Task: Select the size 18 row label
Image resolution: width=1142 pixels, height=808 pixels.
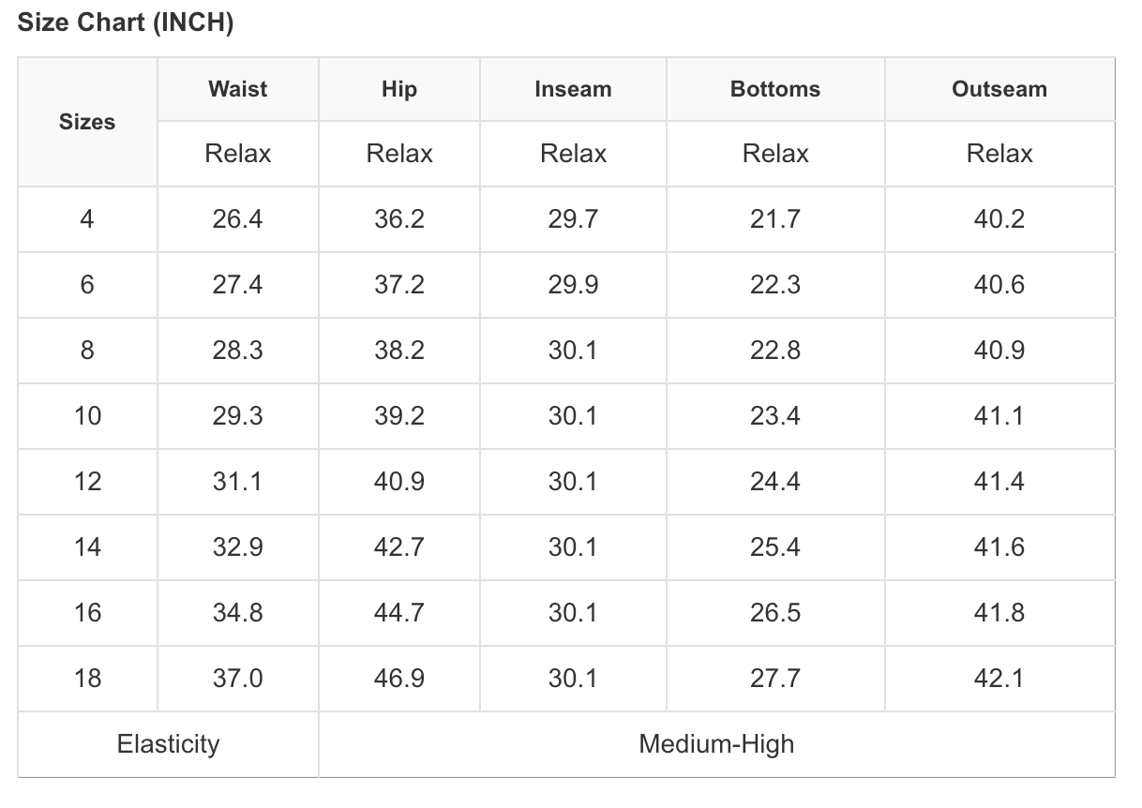Action: coord(87,679)
